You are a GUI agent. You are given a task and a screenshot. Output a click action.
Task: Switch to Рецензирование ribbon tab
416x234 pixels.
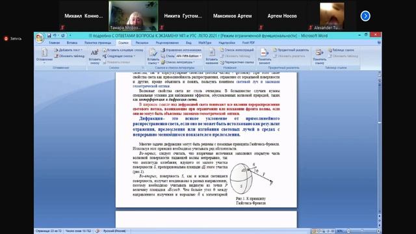(167, 43)
